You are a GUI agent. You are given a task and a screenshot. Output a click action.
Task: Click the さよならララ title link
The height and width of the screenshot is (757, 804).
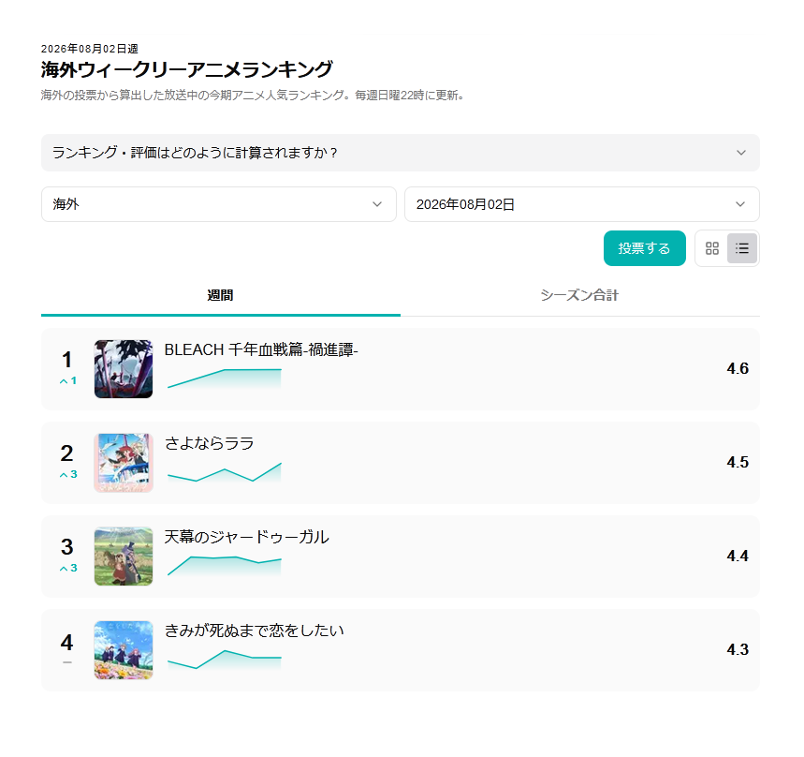pyautogui.click(x=210, y=443)
